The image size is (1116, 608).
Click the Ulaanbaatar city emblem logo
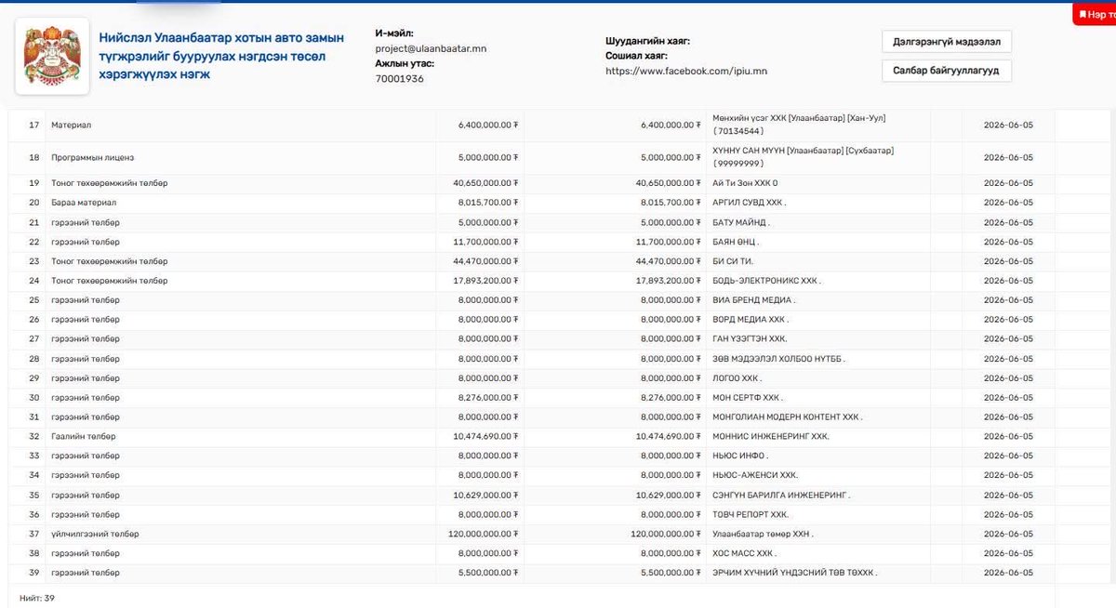(x=52, y=56)
